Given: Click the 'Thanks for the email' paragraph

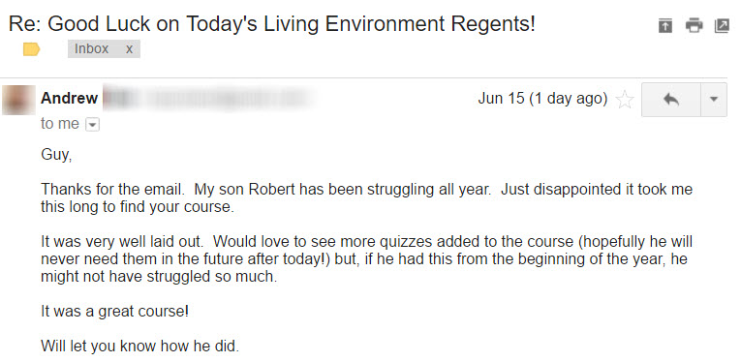Looking at the screenshot, I should tap(367, 197).
